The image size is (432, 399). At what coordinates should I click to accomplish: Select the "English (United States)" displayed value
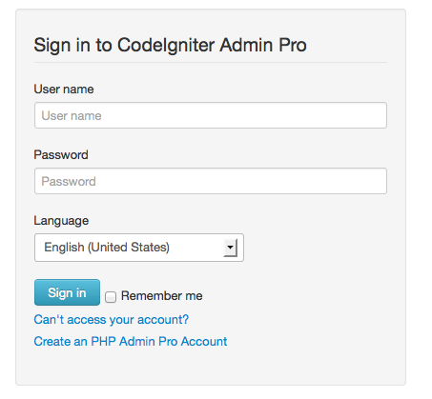click(107, 248)
